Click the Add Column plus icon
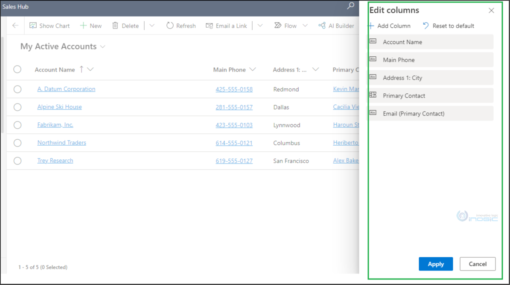510x285 pixels. click(x=371, y=26)
